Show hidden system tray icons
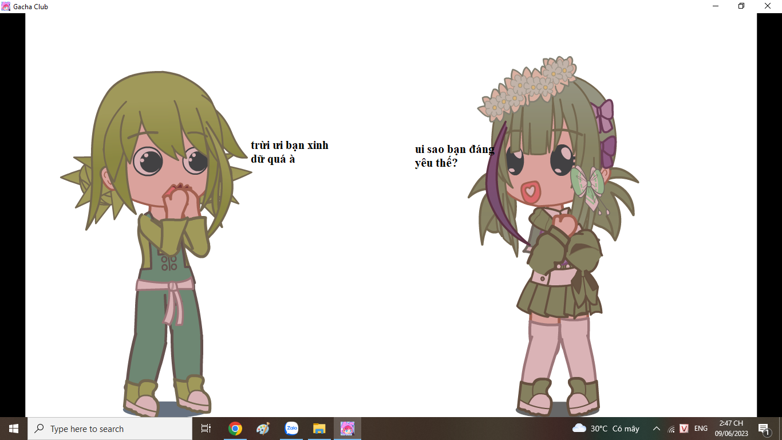This screenshot has height=440, width=782. (657, 429)
